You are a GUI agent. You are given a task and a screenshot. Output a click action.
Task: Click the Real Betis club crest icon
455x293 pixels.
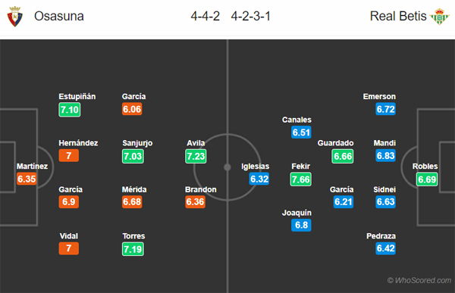(x=439, y=17)
